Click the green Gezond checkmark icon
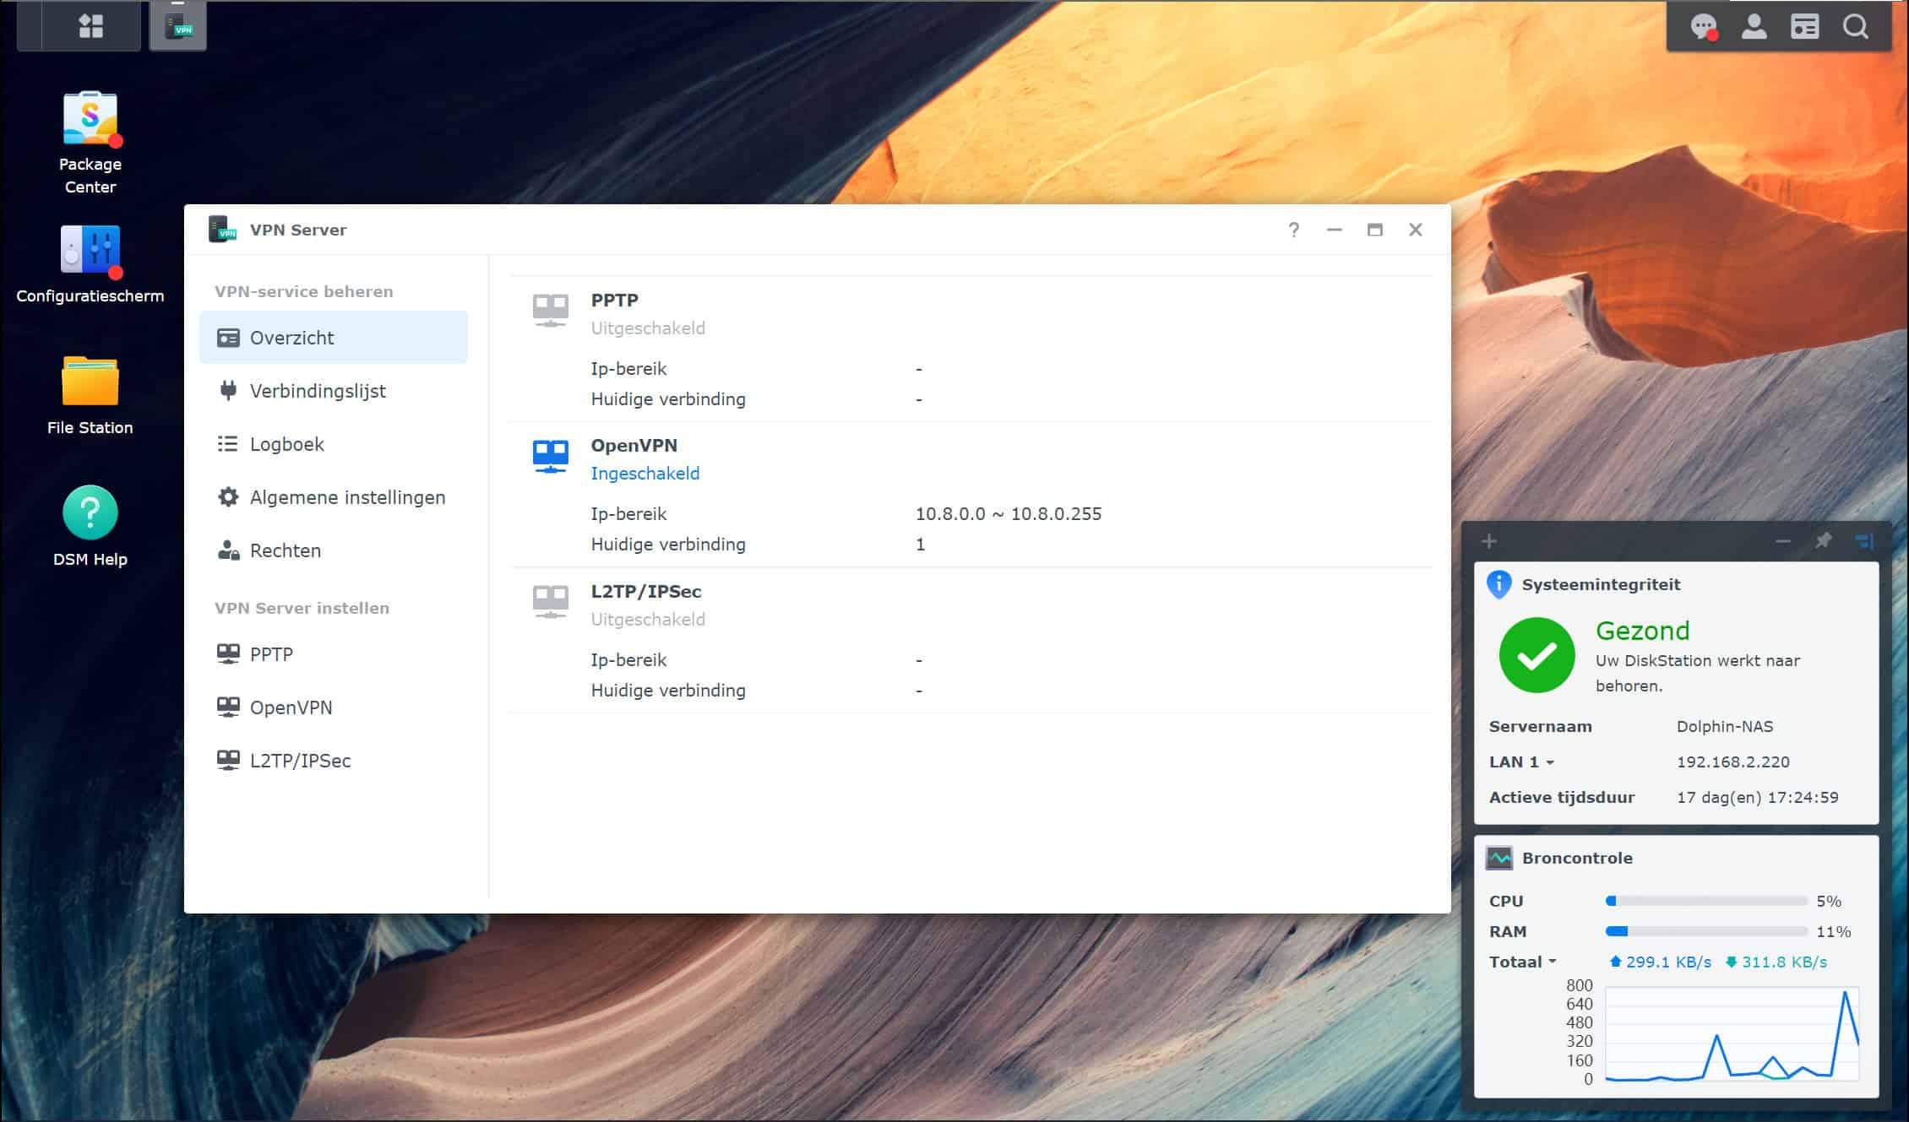1909x1122 pixels. (1536, 655)
